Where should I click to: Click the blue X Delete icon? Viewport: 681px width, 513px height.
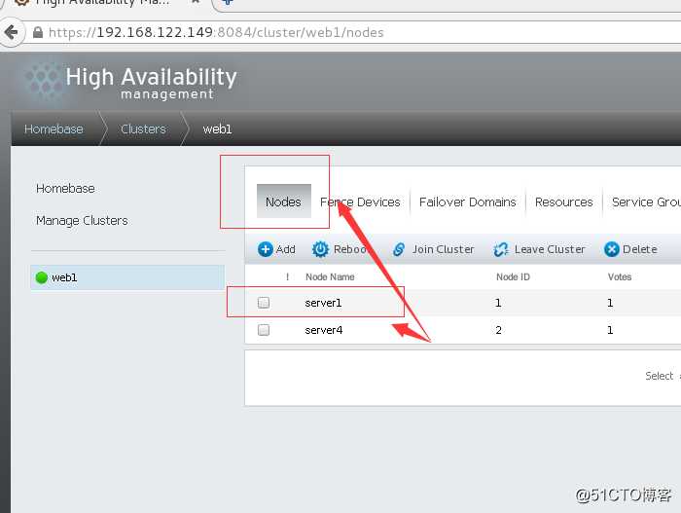tap(612, 249)
